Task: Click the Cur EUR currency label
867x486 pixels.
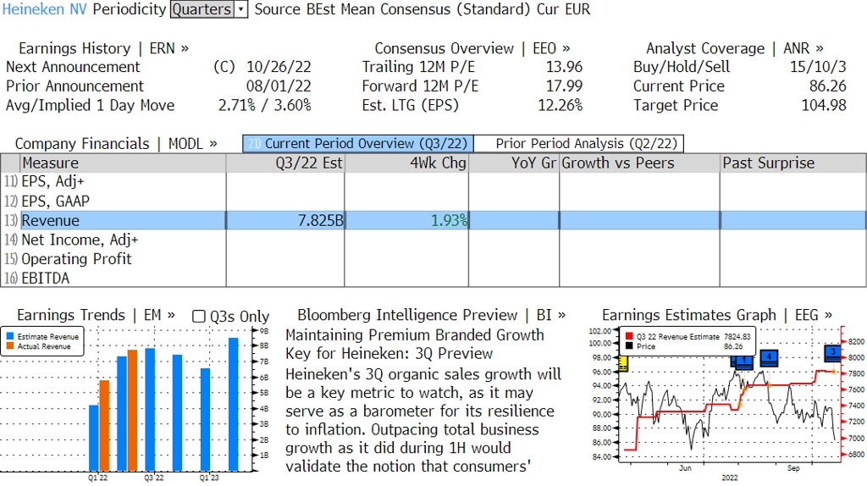Action: pos(563,9)
